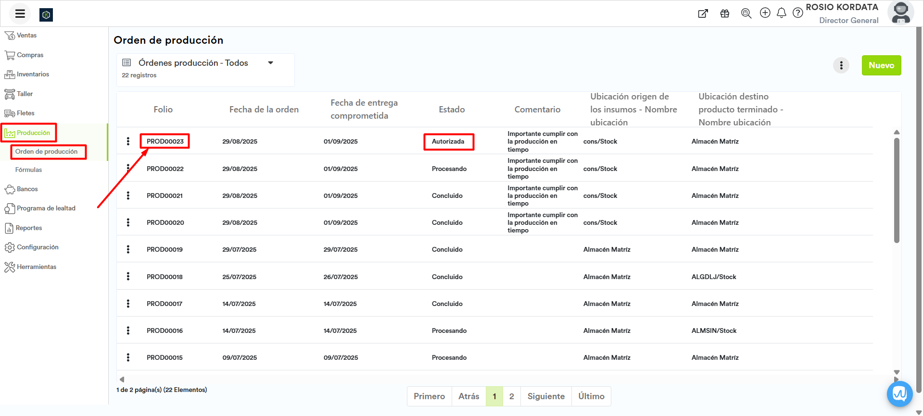Viewport: 923px width, 416px height.
Task: Expand the Inventarios sidebar section
Action: coord(33,74)
